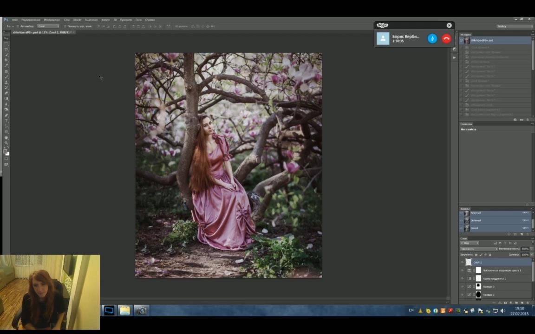535x334 pixels.
Task: Toggle visibility of the Зеленый channel
Action: (461, 220)
